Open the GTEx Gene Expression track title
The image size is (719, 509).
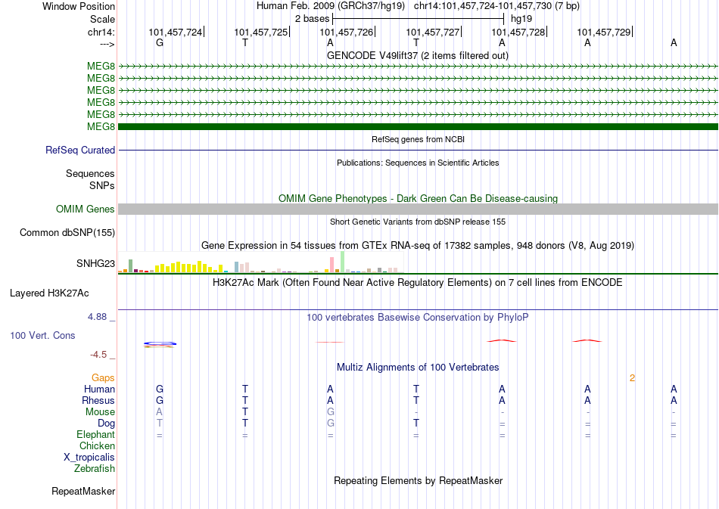[x=418, y=246]
